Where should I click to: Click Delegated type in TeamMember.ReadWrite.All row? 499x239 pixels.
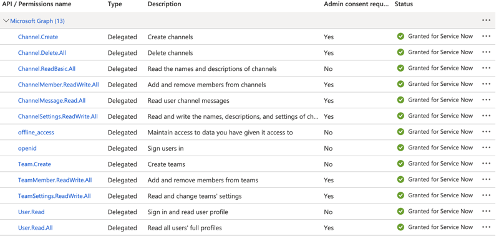coord(122,180)
